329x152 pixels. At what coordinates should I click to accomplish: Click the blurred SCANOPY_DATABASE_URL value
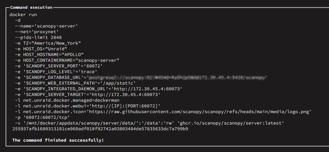point(177,77)
